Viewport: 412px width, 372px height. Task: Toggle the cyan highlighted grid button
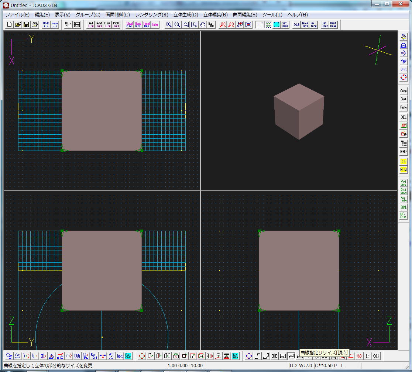point(277,24)
